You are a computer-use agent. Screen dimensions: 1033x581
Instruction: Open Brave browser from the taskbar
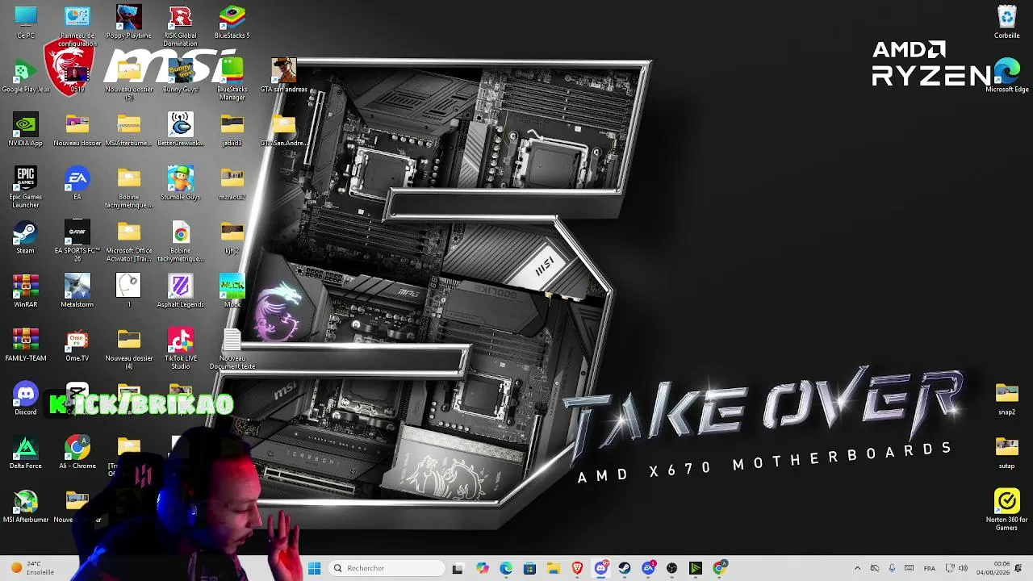577,568
